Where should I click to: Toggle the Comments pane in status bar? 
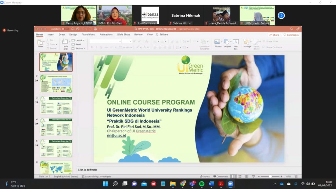pyautogui.click(x=220, y=177)
